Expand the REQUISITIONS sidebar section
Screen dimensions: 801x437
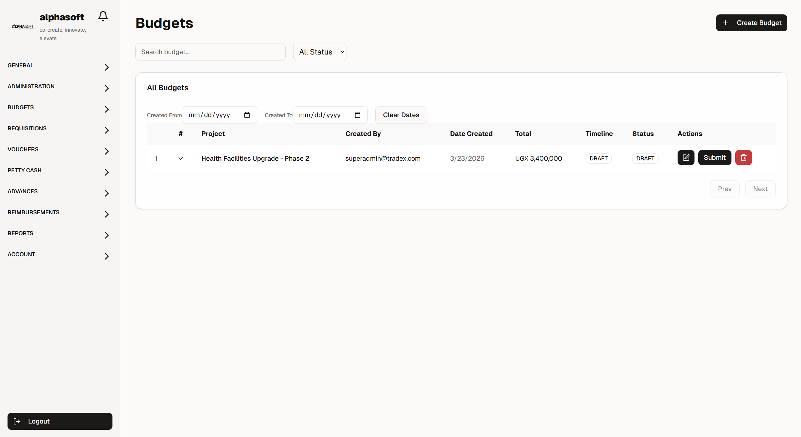point(60,129)
